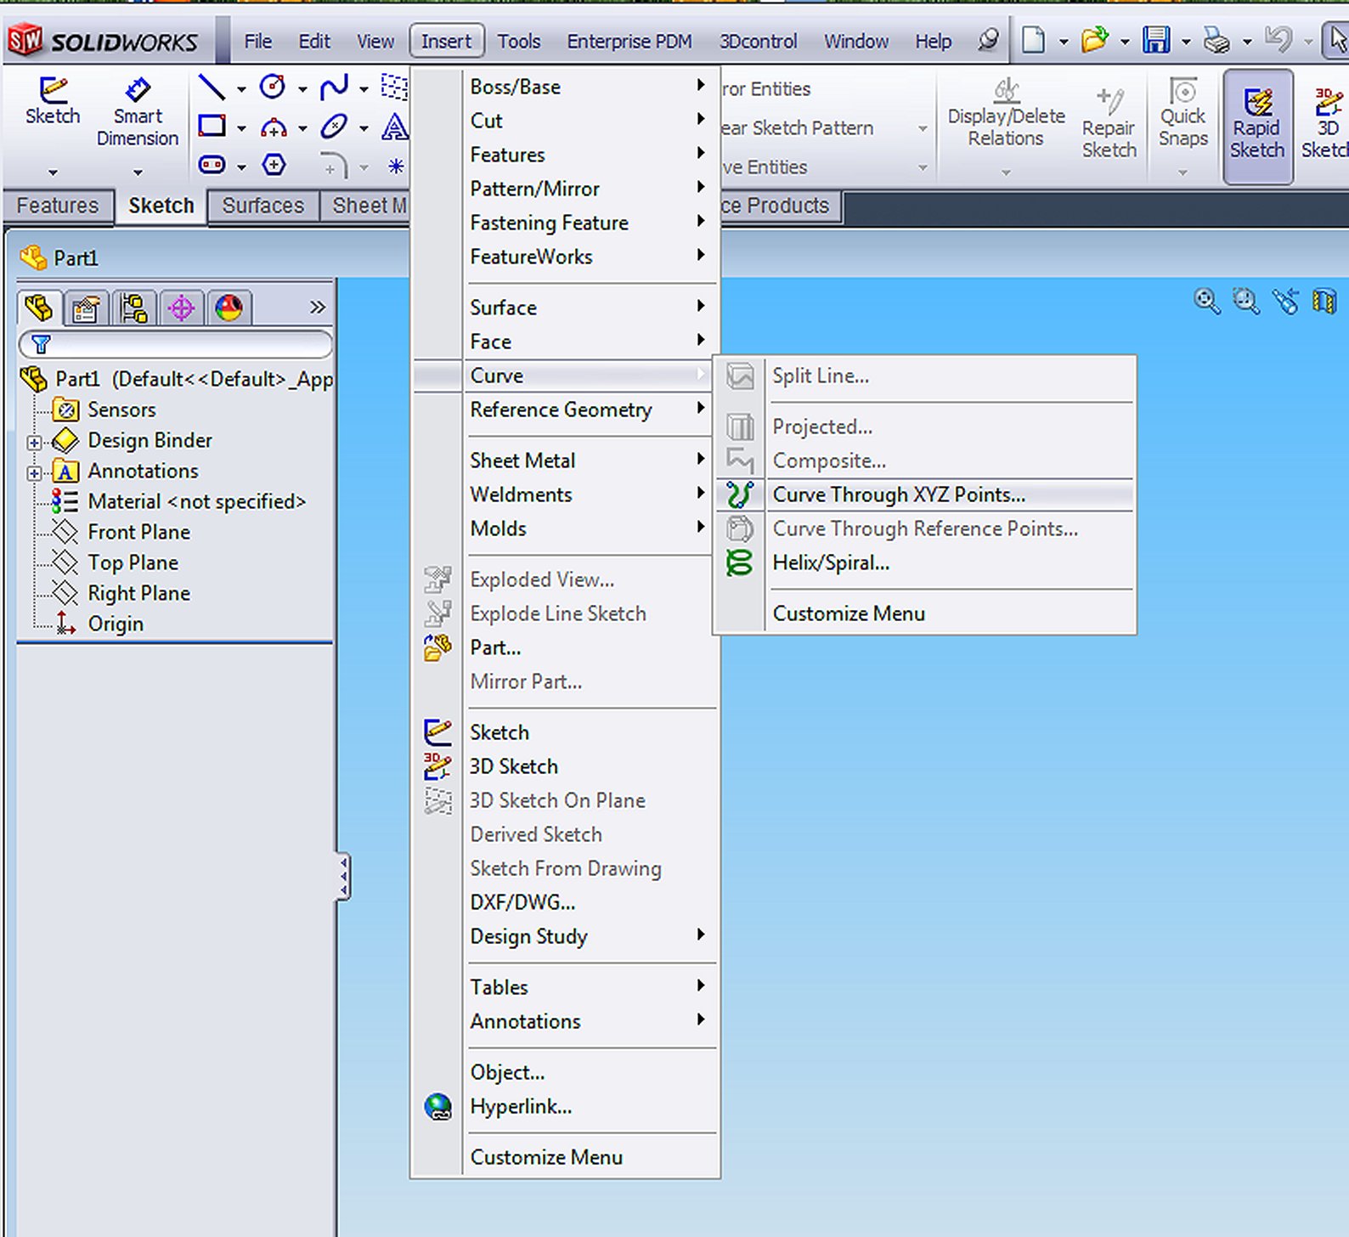Viewport: 1349px width, 1237px height.
Task: Choose 3D Sketch from Insert menu
Action: [565, 766]
